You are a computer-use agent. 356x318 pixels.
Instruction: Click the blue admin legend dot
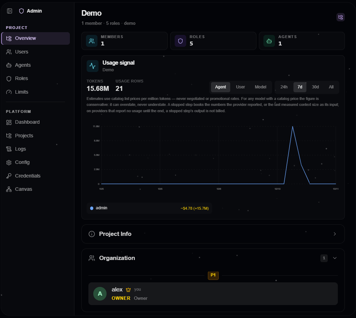[x=92, y=208]
